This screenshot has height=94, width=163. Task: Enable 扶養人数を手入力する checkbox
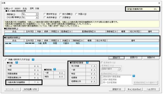tap(6, 60)
